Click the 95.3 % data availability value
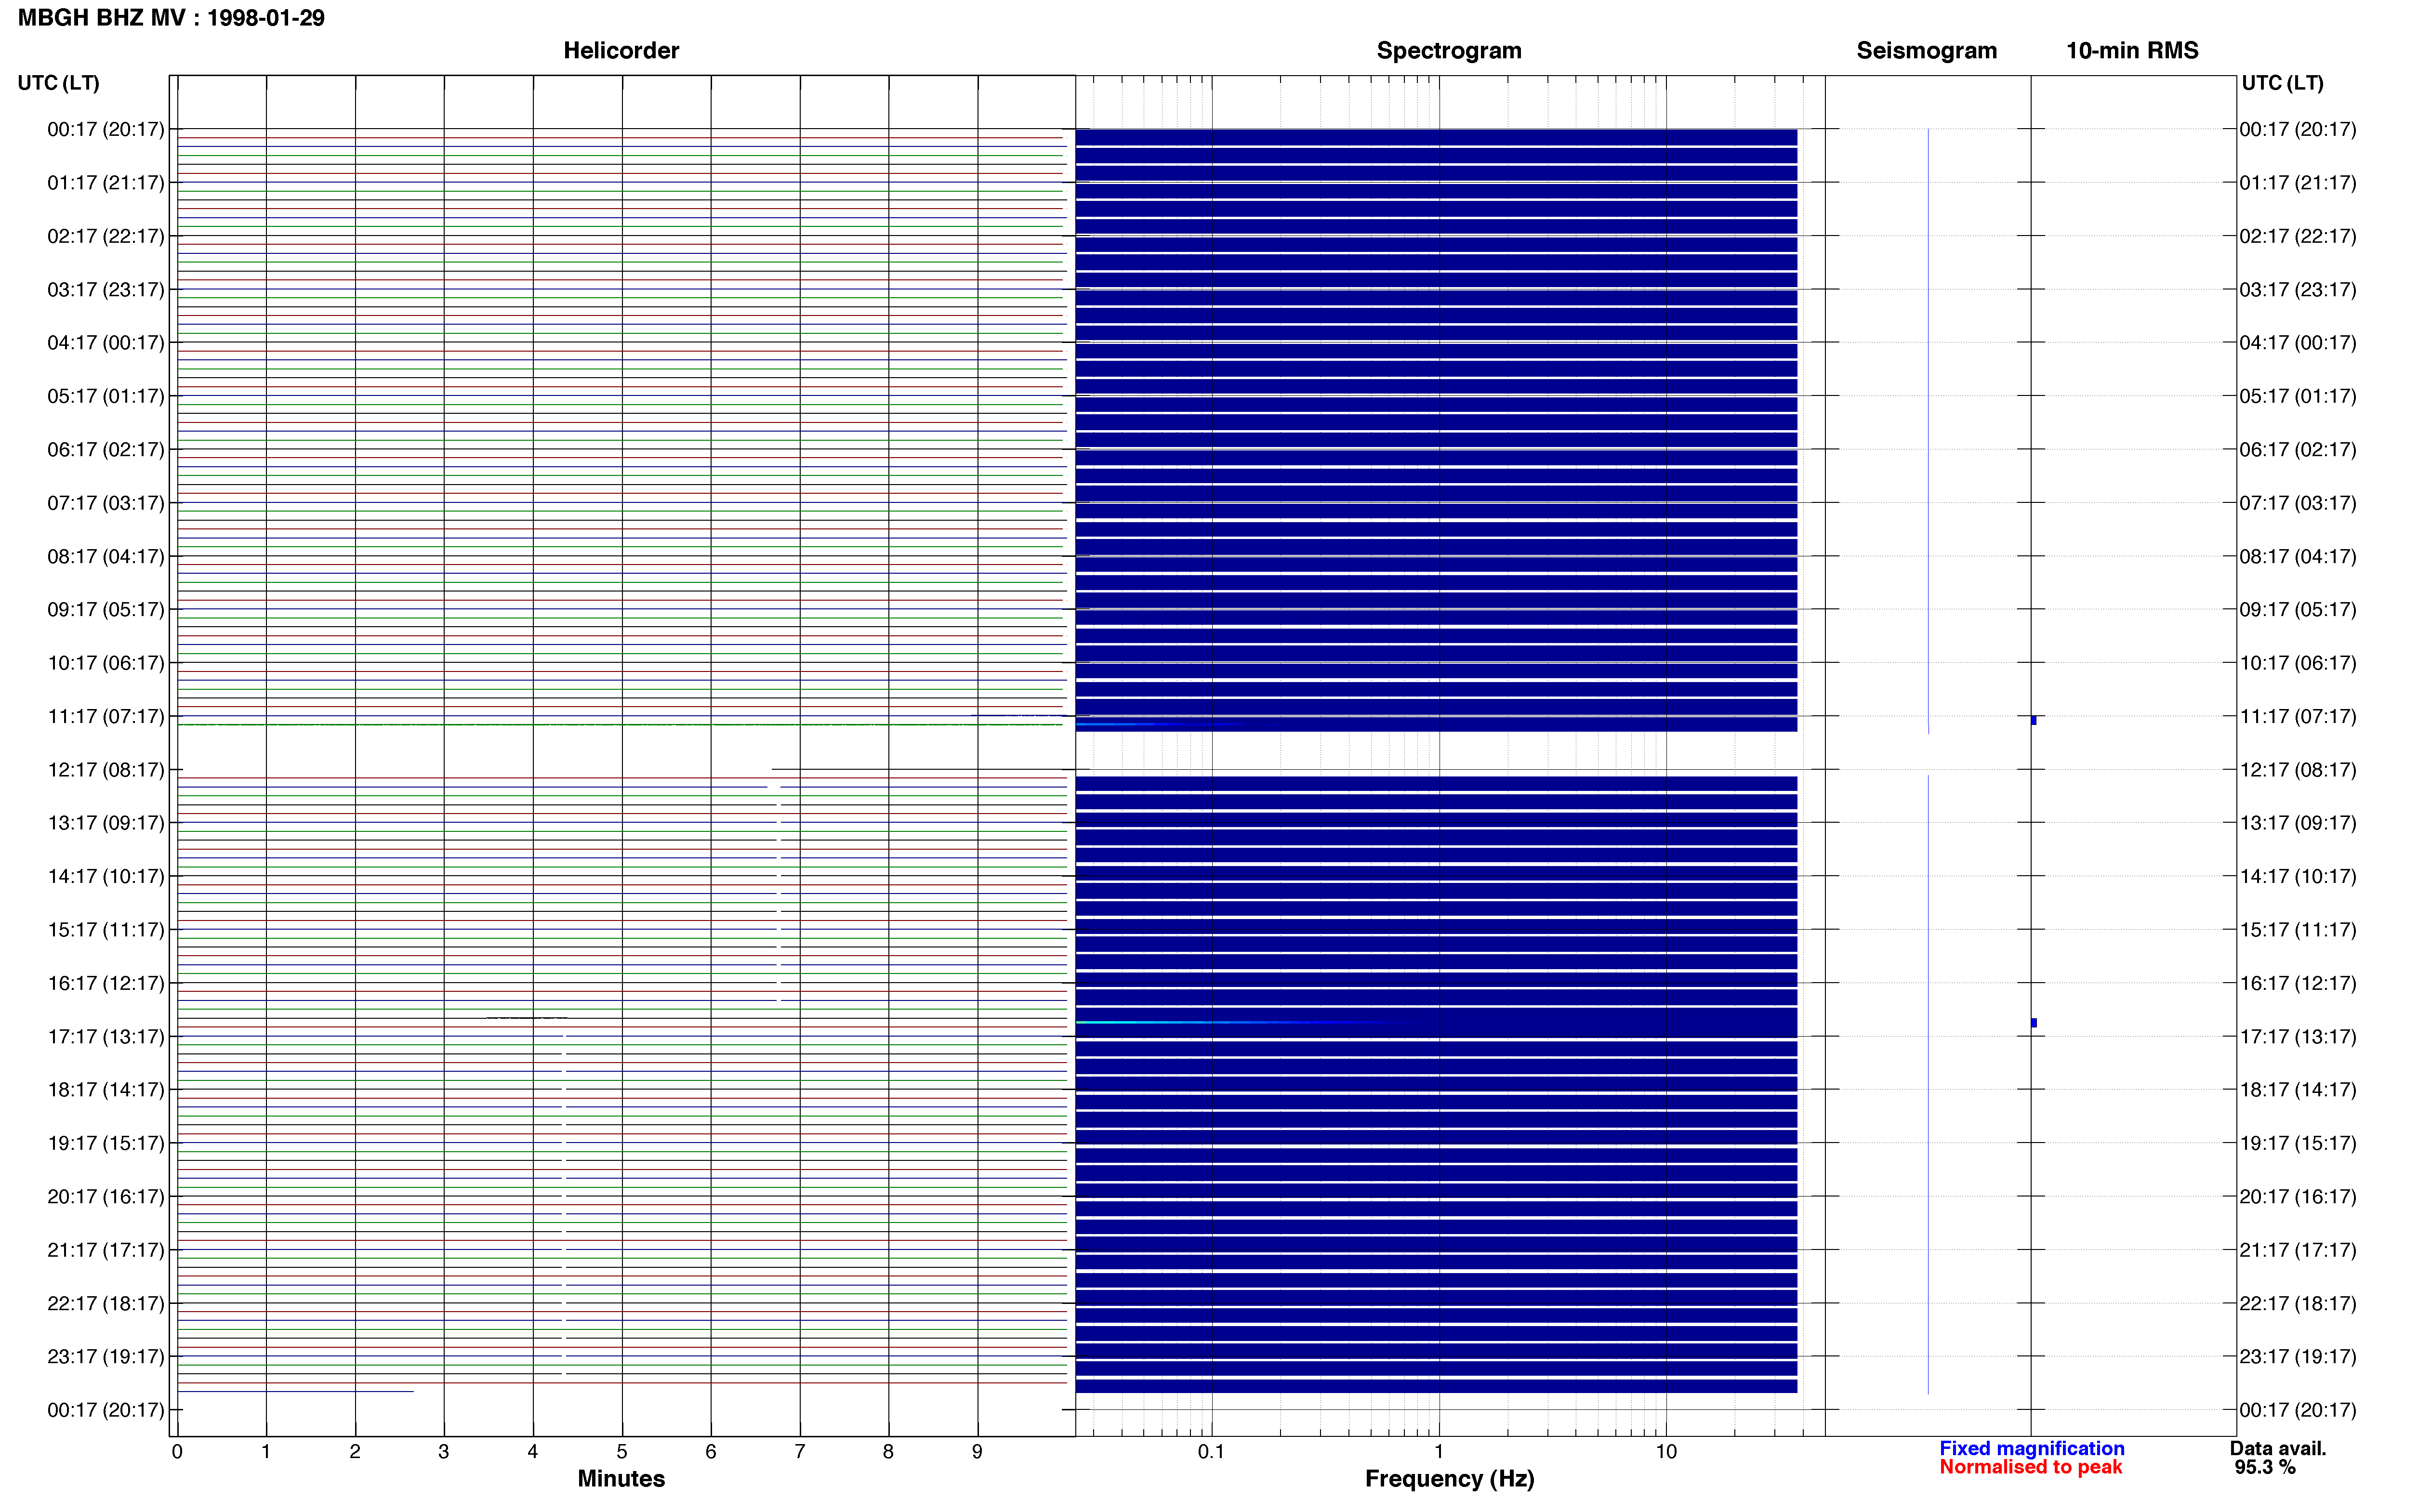 tap(2265, 1468)
